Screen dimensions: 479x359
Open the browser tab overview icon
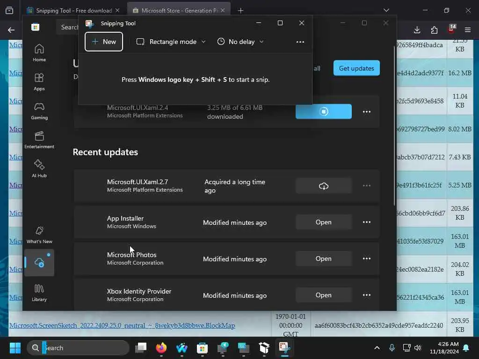tap(9, 11)
